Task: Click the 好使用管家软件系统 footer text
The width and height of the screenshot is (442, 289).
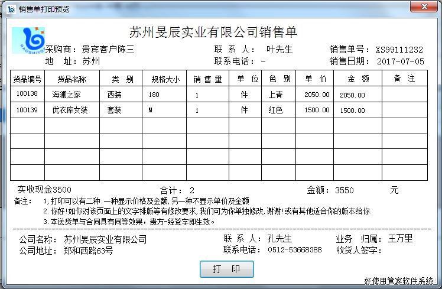Action: pyautogui.click(x=398, y=281)
